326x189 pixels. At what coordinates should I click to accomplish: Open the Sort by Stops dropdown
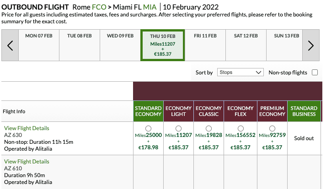tap(240, 72)
